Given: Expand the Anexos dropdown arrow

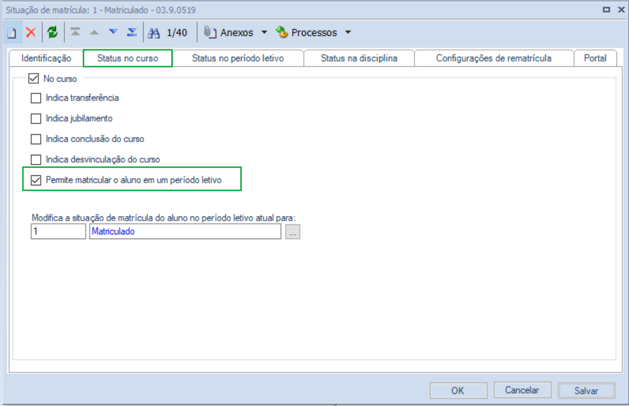Looking at the screenshot, I should 264,33.
